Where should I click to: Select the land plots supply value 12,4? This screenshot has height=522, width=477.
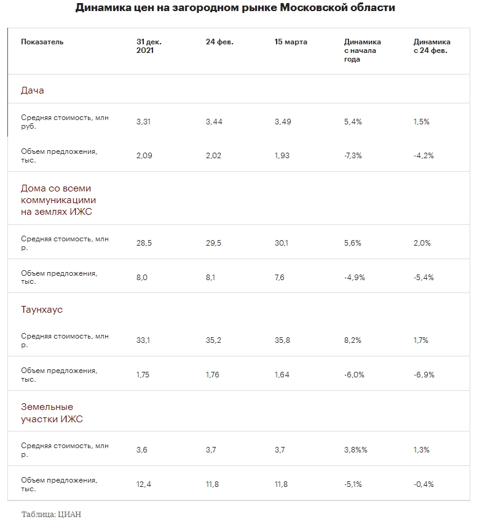click(x=144, y=484)
